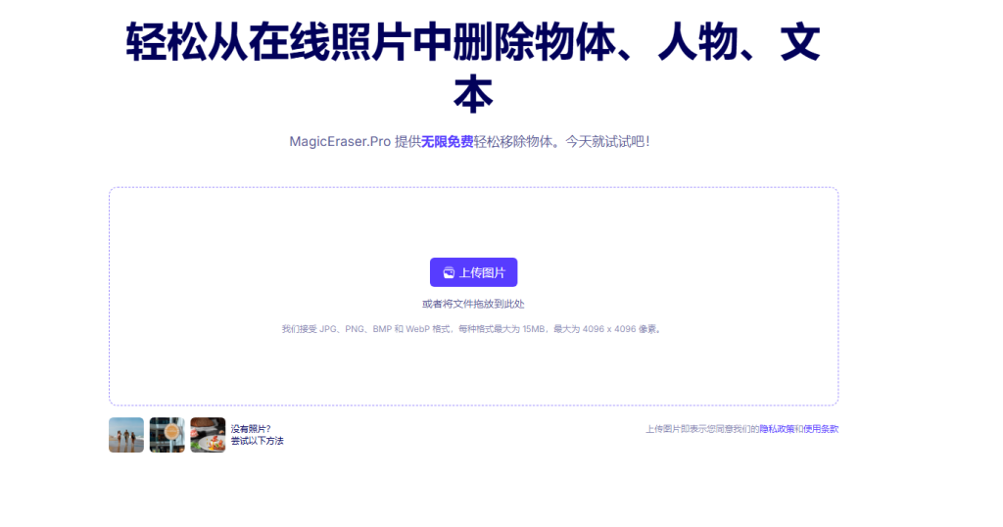Image resolution: width=1003 pixels, height=527 pixels.
Task: Try the dessert plate sample photo
Action: coord(208,435)
